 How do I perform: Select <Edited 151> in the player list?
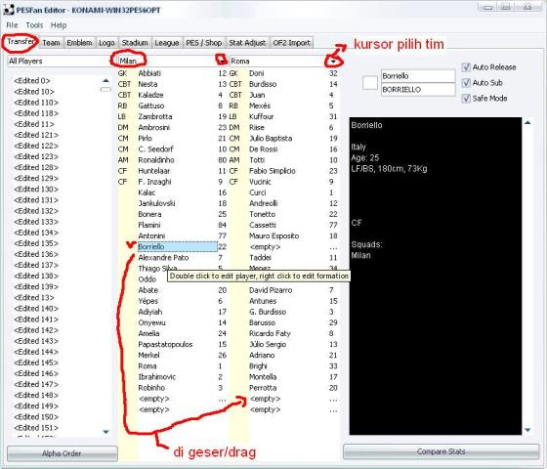tap(36, 428)
